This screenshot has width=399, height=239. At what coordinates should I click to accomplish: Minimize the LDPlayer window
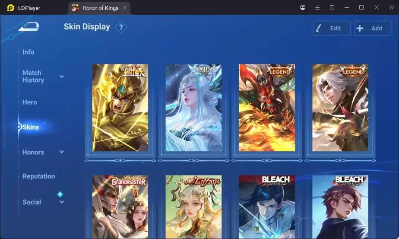[347, 8]
